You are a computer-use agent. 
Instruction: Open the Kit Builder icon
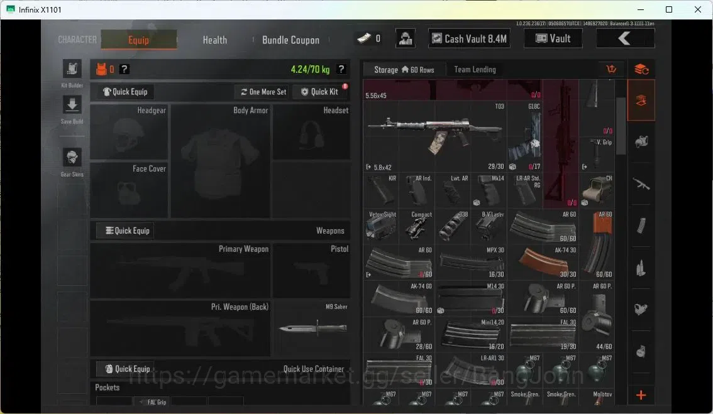pyautogui.click(x=72, y=69)
